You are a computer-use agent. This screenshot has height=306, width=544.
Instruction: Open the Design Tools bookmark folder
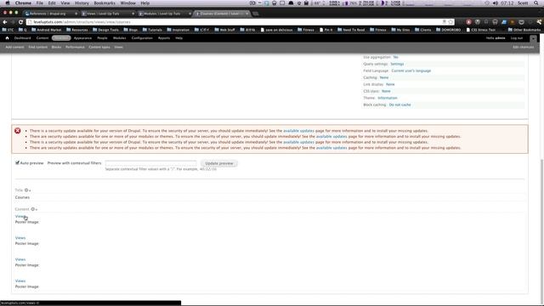click(105, 30)
